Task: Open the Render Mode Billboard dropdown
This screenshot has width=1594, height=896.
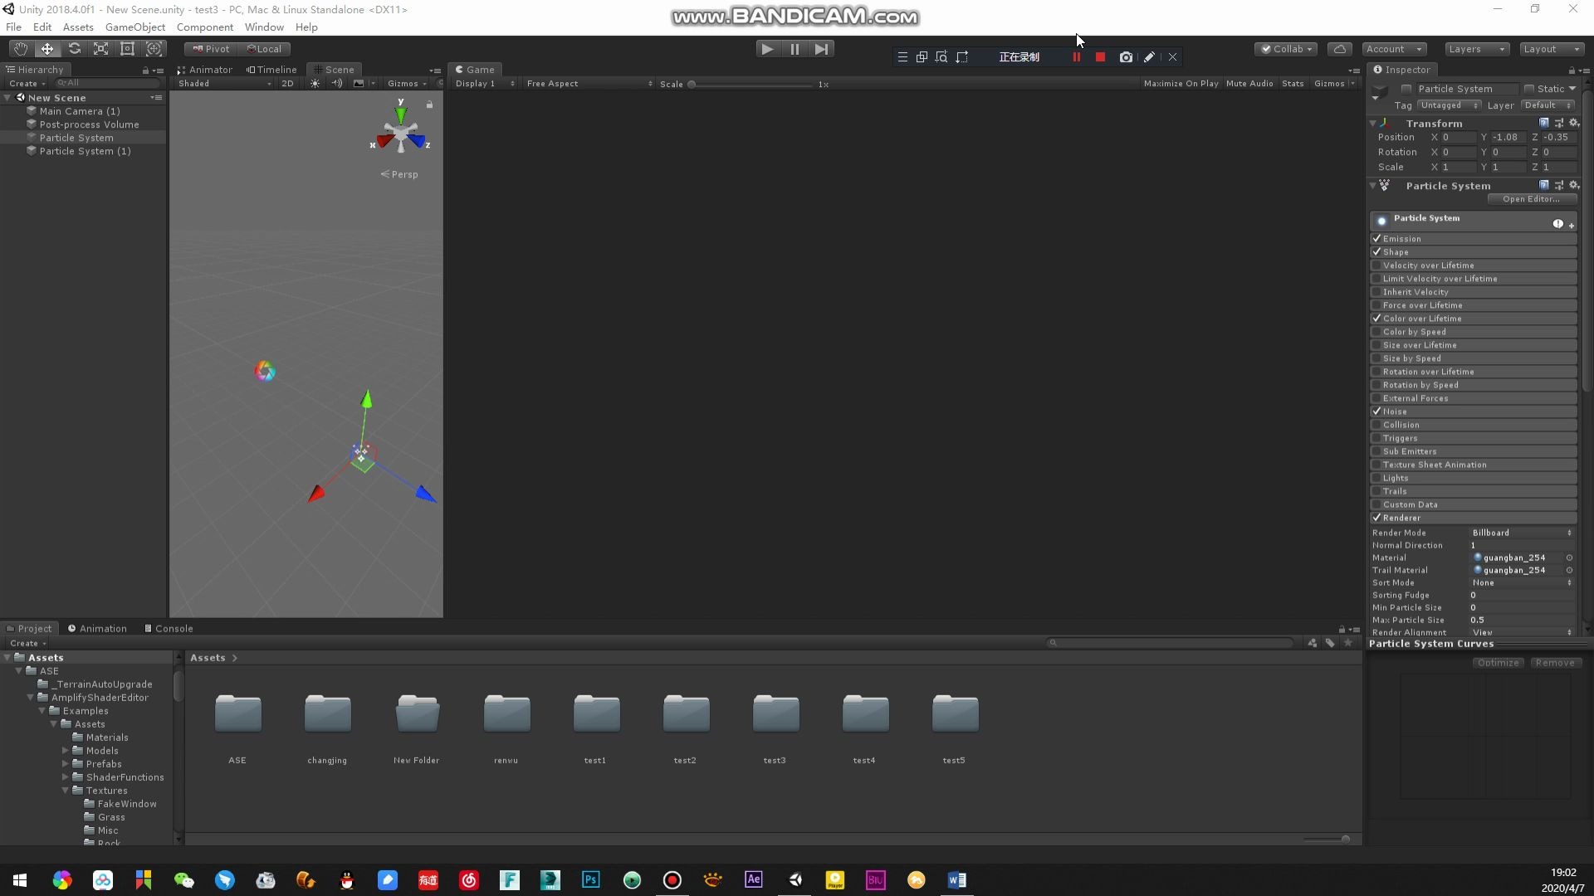Action: click(x=1521, y=533)
